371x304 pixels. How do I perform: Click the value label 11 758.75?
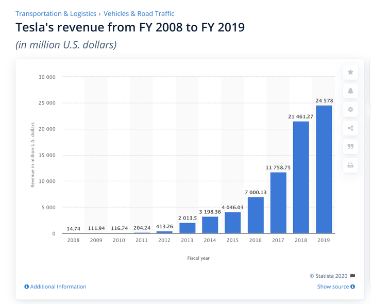[278, 168]
